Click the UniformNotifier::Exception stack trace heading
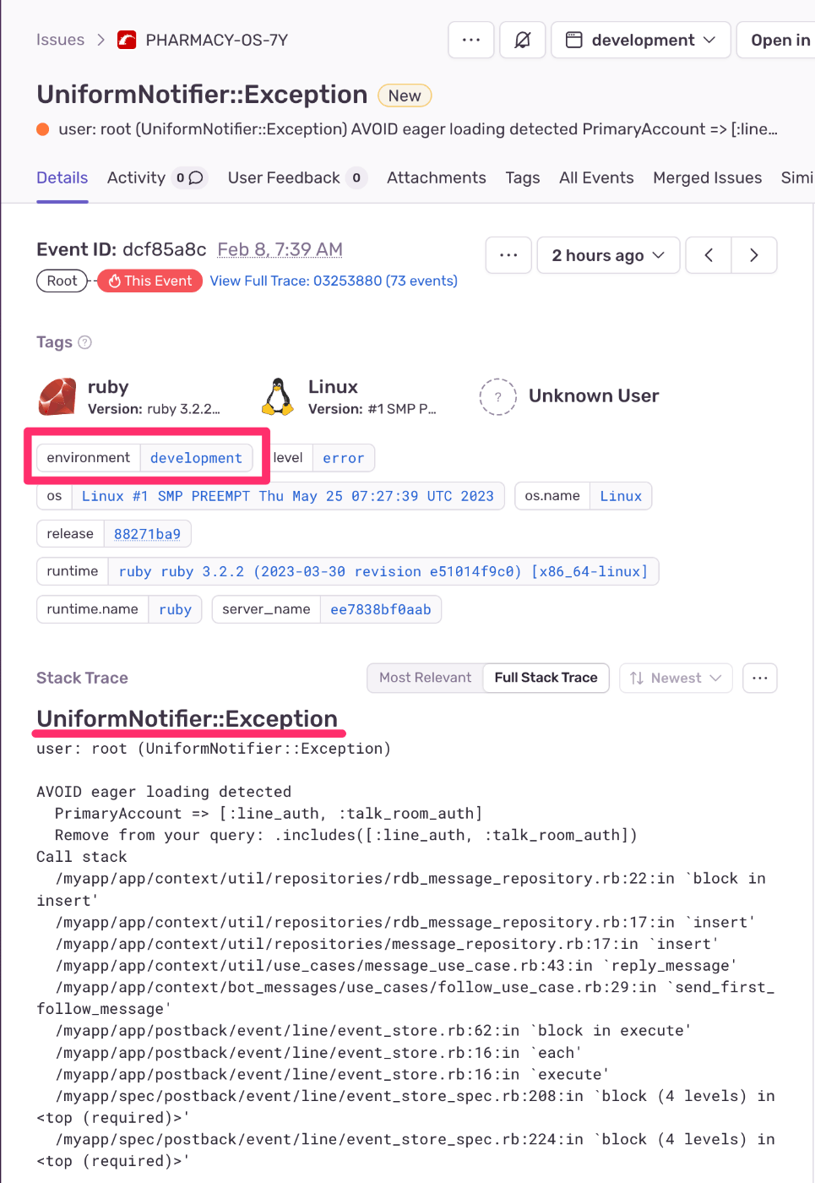The image size is (815, 1183). tap(187, 718)
